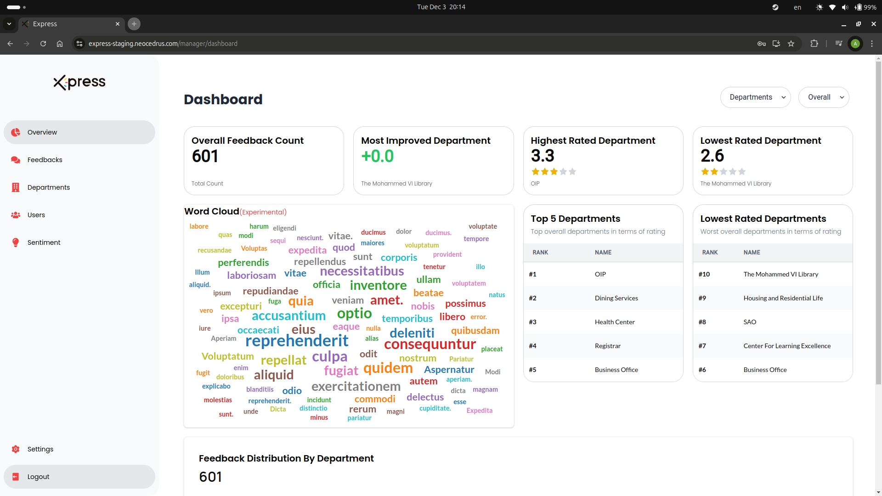Select Housing and Residential Life row
Screen dimensions: 882x496
point(773,298)
